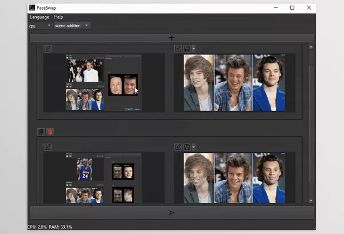Open the Help menu

click(58, 17)
